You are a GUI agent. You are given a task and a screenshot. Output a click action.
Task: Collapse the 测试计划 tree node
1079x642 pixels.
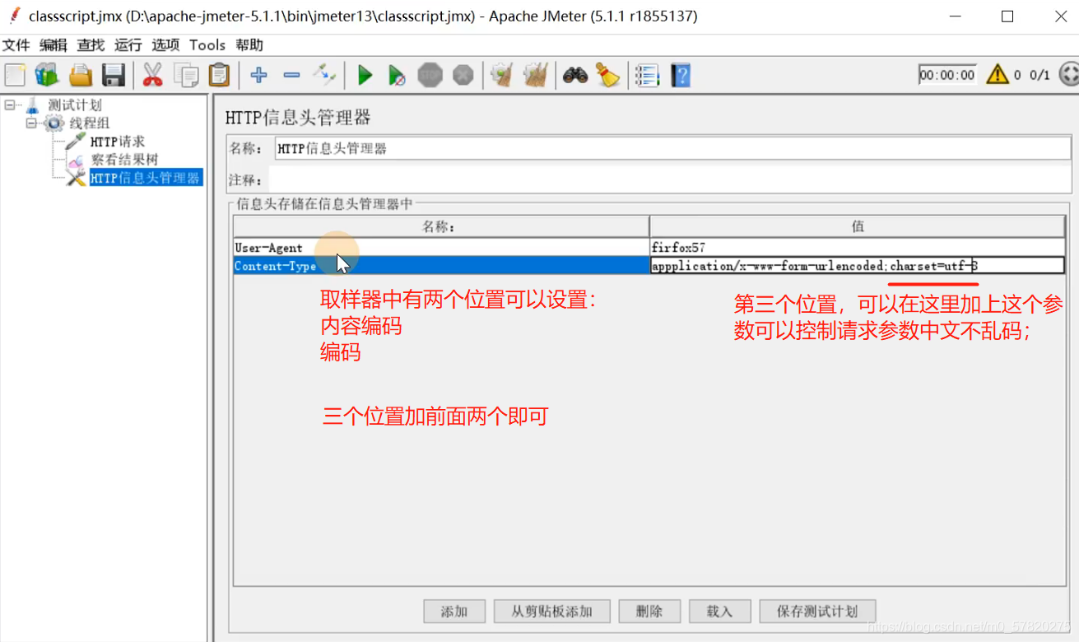9,105
